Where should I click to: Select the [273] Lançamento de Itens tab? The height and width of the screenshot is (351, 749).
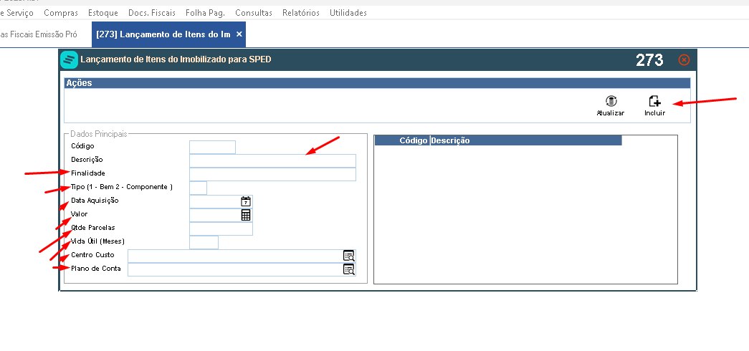163,34
